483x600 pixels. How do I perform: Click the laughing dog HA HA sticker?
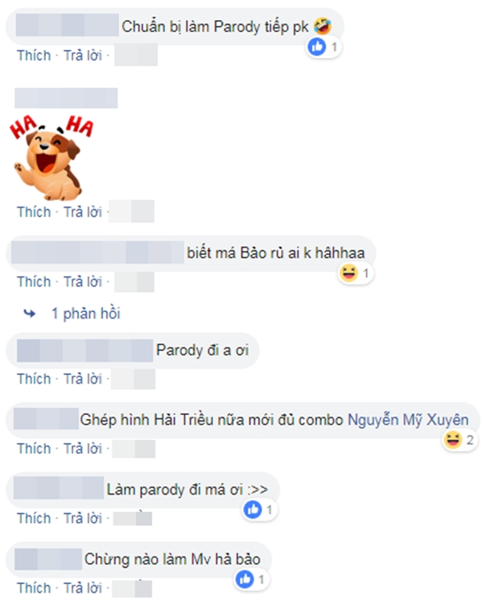tap(52, 158)
